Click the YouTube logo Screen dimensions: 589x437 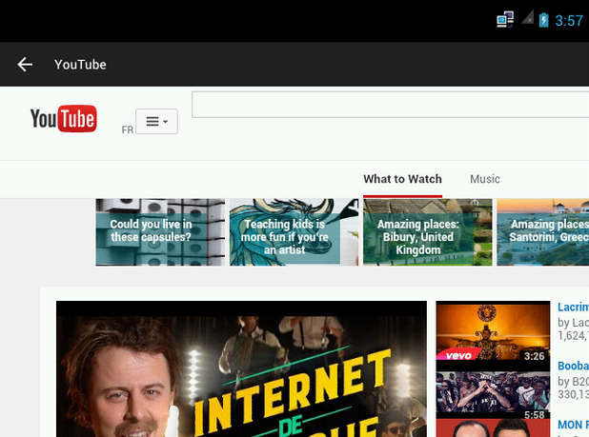pos(64,119)
